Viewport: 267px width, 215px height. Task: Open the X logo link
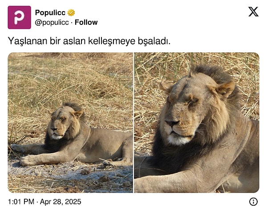click(x=253, y=12)
